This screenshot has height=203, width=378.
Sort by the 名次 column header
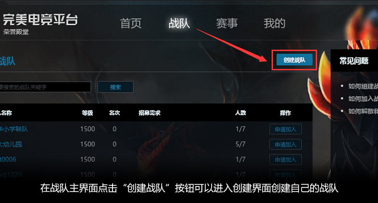pos(114,113)
